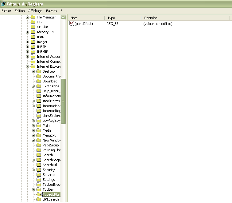Expand the Main subkey

[33, 125]
